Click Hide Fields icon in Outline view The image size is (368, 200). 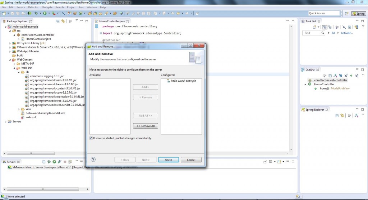tap(341, 76)
